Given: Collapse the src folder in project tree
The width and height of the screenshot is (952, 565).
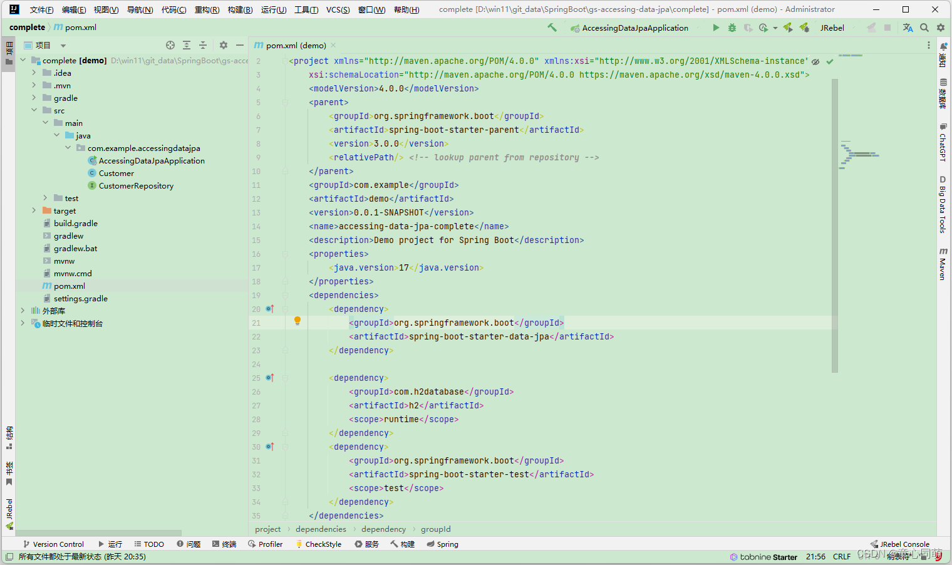Looking at the screenshot, I should (x=34, y=110).
